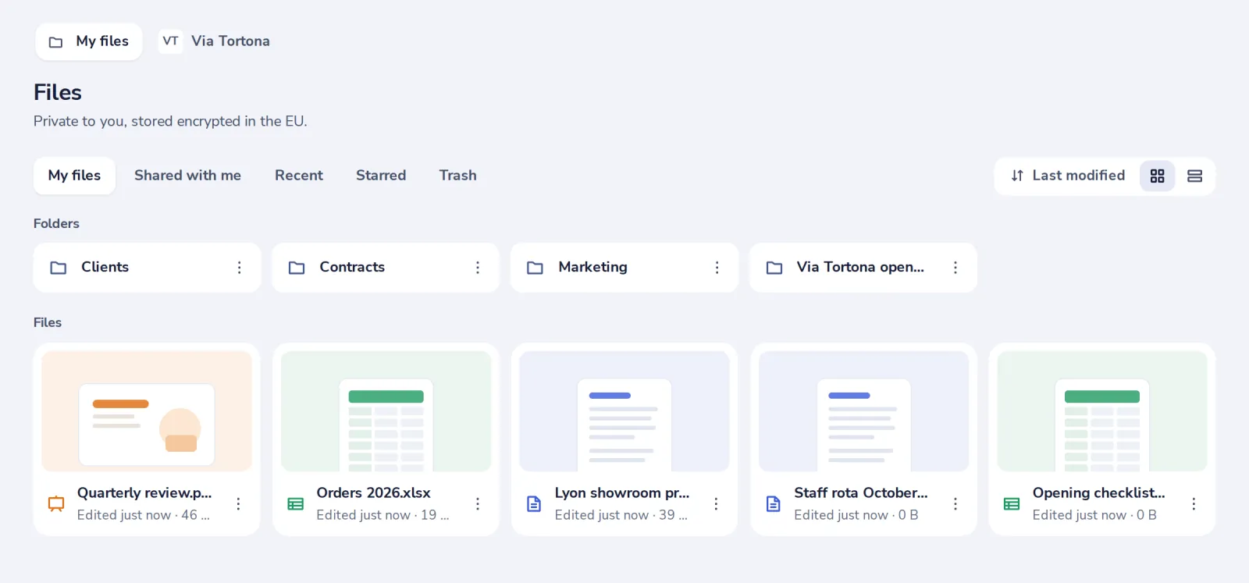
Task: Click the document icon beside Staff rota October
Action: tap(773, 504)
